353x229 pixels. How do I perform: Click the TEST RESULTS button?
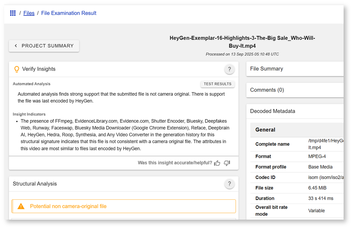coord(218,84)
